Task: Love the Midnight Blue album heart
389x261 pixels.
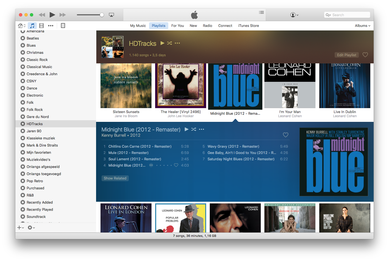Action: pyautogui.click(x=286, y=135)
